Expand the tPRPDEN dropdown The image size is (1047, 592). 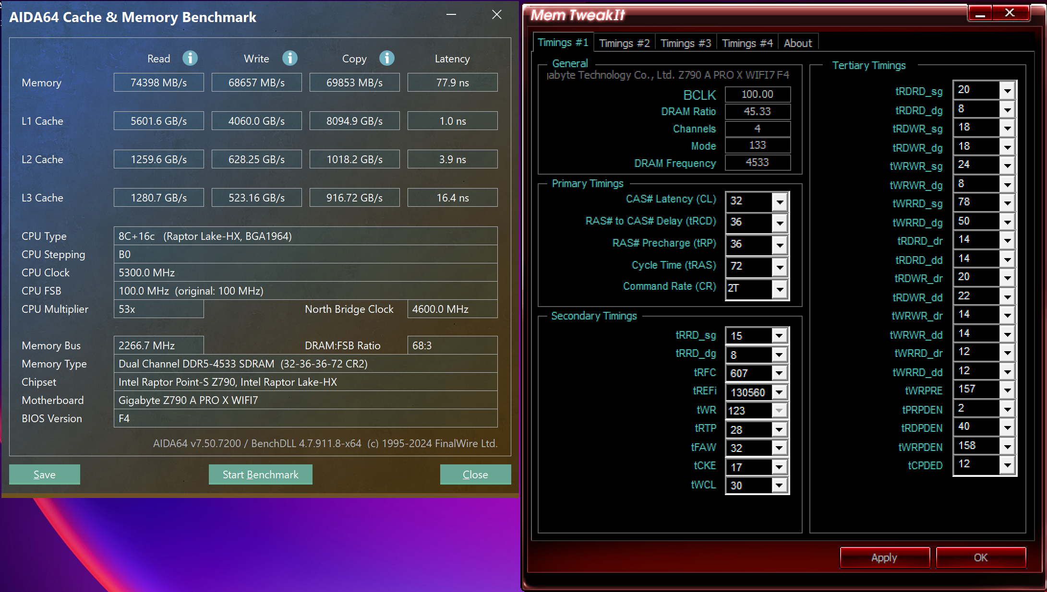point(1007,409)
